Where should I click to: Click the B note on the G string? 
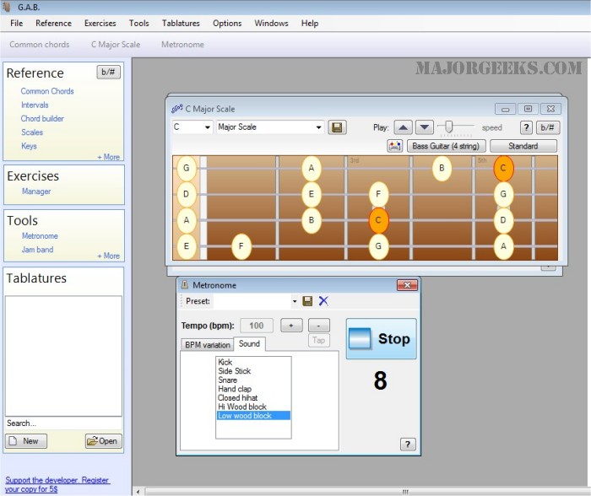click(442, 168)
